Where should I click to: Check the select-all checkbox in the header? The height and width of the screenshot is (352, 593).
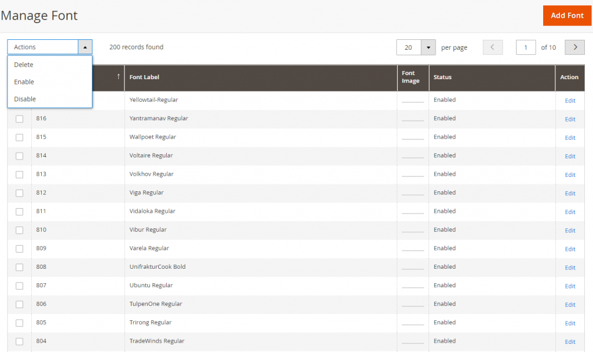click(x=19, y=77)
